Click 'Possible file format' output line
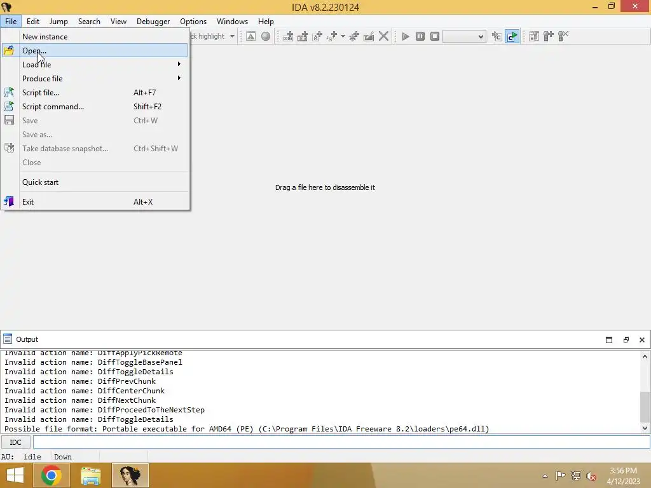The image size is (651, 488). click(x=247, y=429)
